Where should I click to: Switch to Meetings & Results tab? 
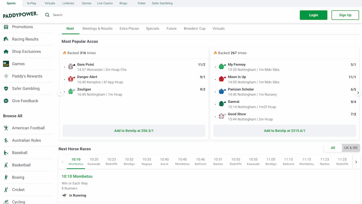[x=98, y=28]
